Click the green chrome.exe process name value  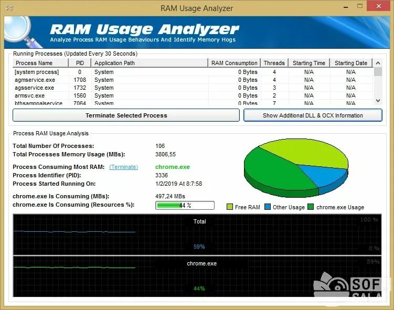click(173, 167)
